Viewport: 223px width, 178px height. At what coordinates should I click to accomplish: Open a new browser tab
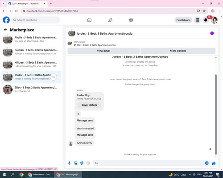[51, 4]
